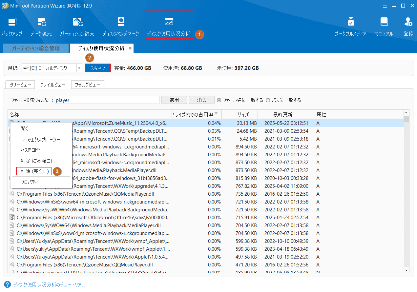Viewport: 417px width, 292px height.
Task: Open the マニュアル manual
Action: pos(384,27)
